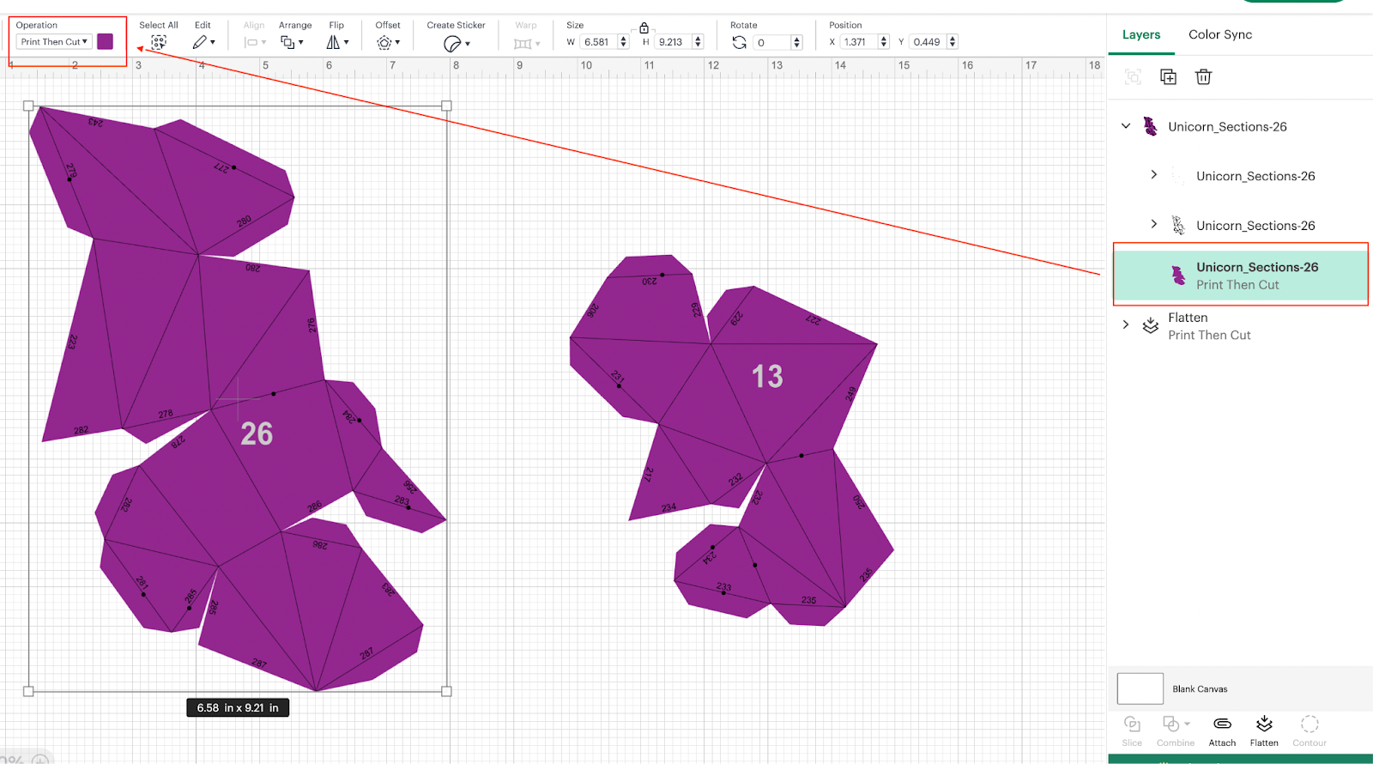Click the Height field stepper arrows
The width and height of the screenshot is (1373, 764).
pos(698,42)
